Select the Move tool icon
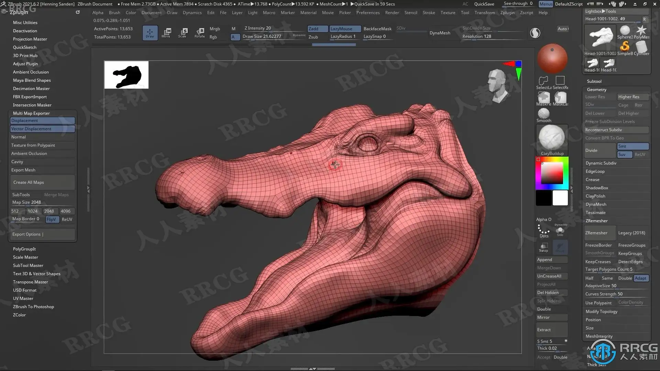The image size is (660, 371). click(x=166, y=33)
